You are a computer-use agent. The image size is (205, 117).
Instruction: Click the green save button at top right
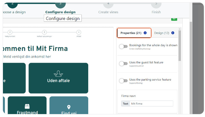click(x=174, y=19)
